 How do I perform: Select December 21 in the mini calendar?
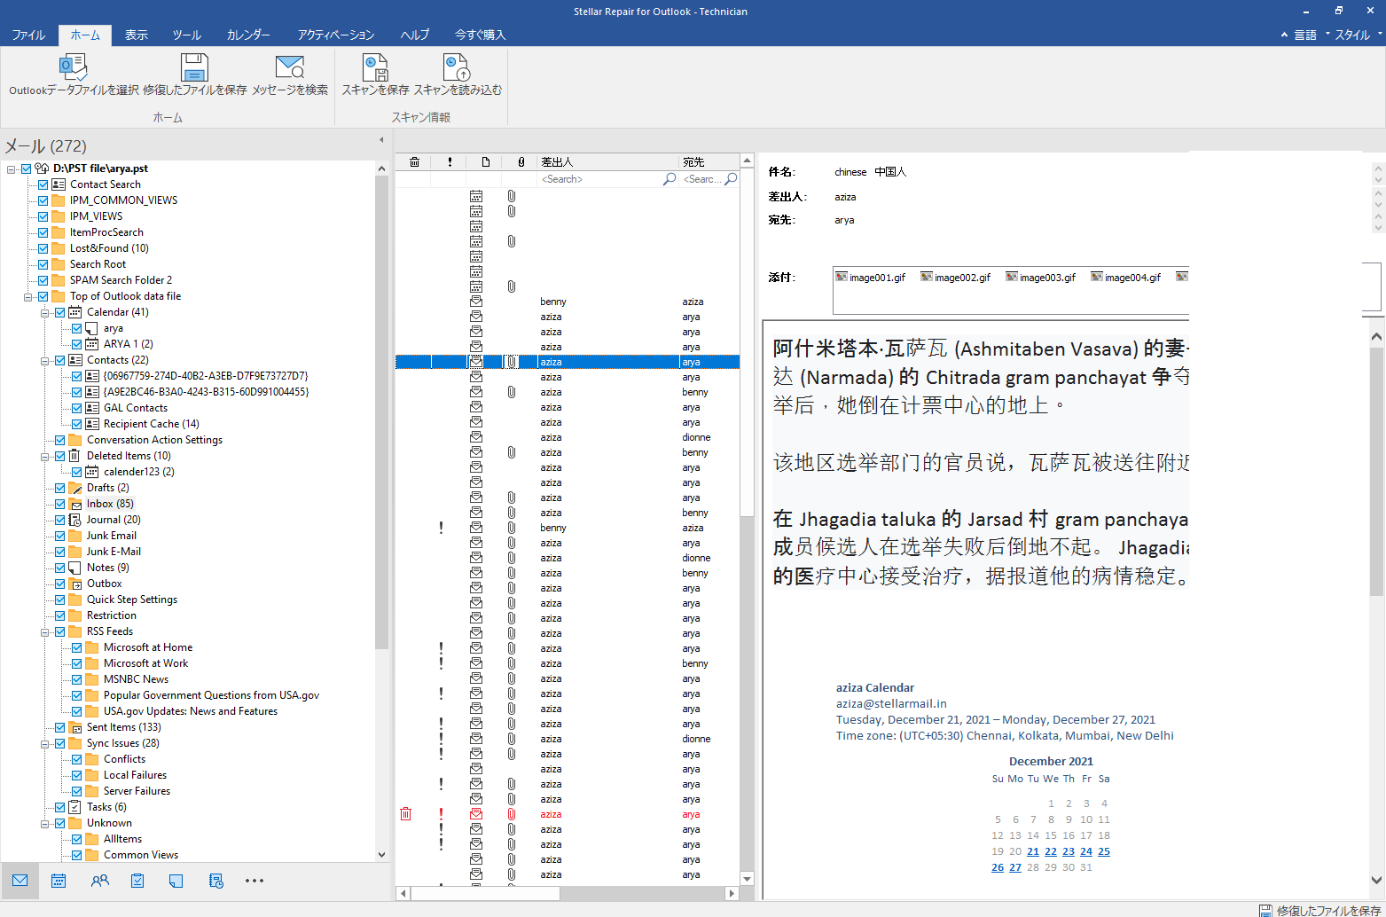pyautogui.click(x=1033, y=851)
